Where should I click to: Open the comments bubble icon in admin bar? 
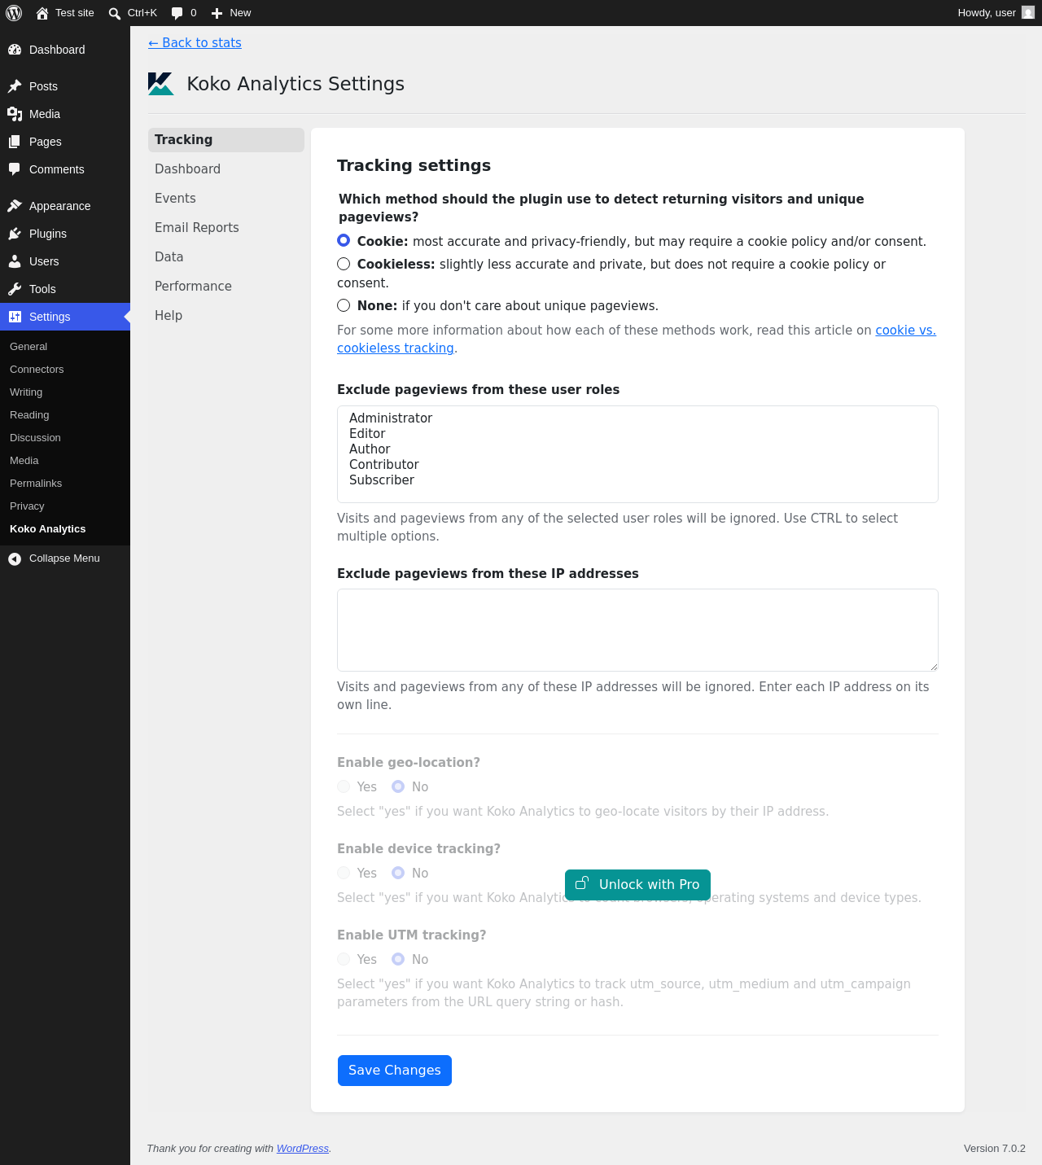point(177,13)
